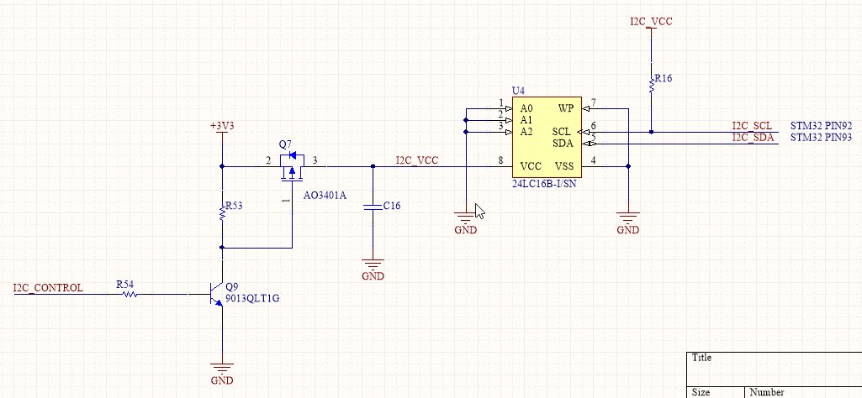Click the I2C_CONTROL net label
The width and height of the screenshot is (862, 398).
click(x=48, y=288)
